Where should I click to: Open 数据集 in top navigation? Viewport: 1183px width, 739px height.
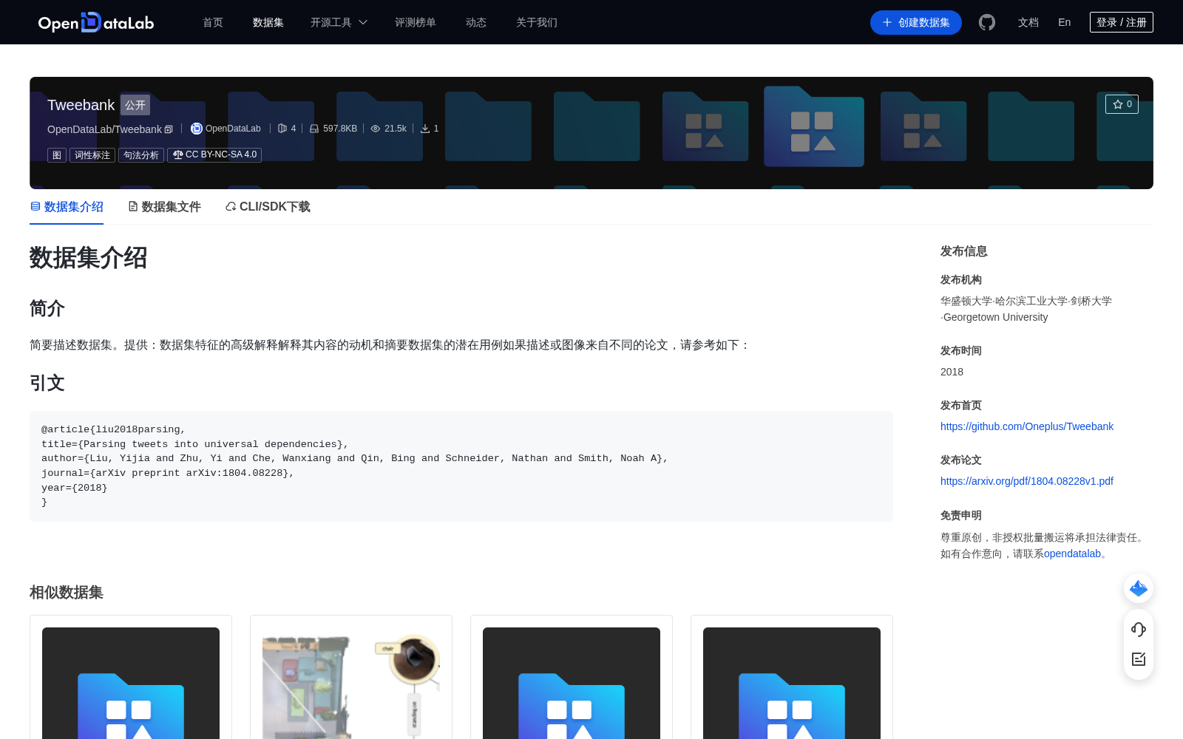click(x=268, y=22)
